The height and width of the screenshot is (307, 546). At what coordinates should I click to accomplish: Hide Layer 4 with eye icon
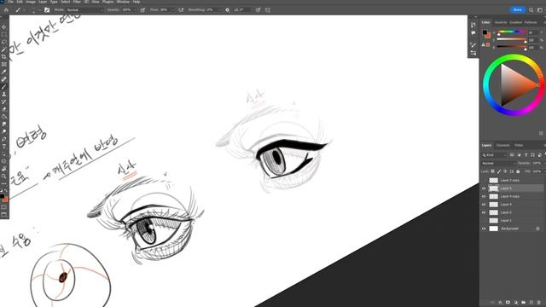(484, 205)
